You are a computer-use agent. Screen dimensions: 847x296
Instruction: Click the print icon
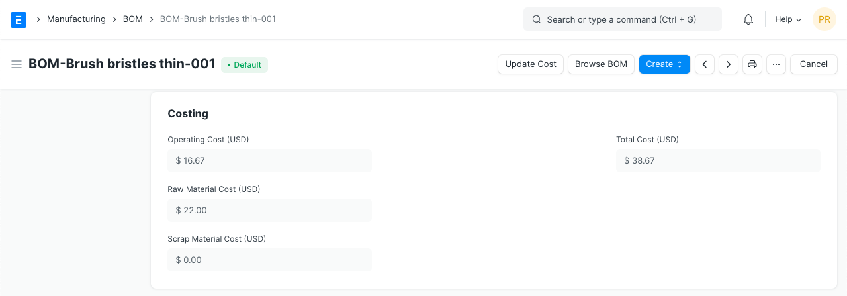pos(752,64)
